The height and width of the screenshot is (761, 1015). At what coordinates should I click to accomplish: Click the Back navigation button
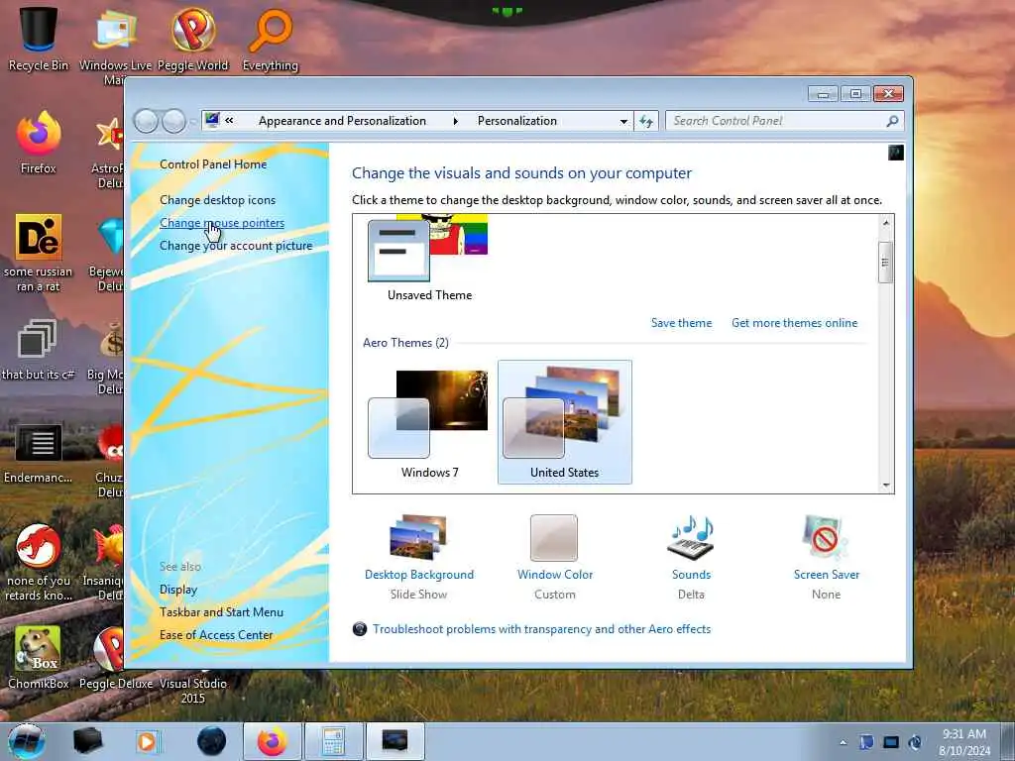(x=146, y=121)
